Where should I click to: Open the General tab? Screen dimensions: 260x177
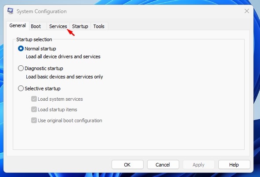[18, 26]
